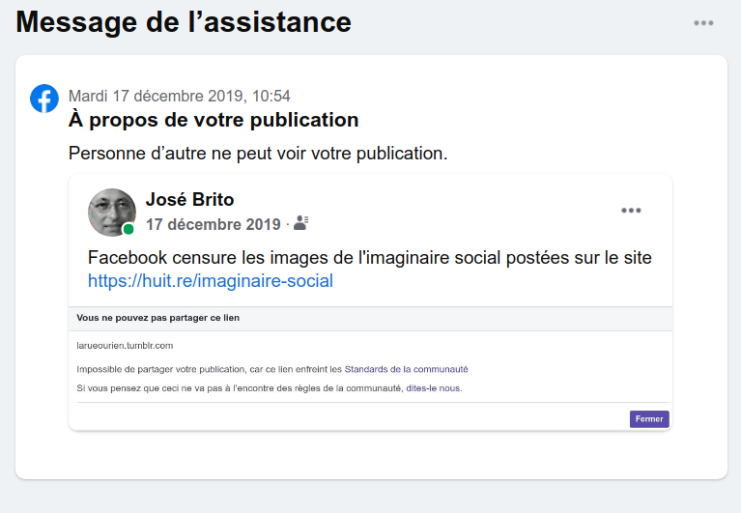The width and height of the screenshot is (741, 513).
Task: Click the green online status dot
Action: tap(128, 229)
